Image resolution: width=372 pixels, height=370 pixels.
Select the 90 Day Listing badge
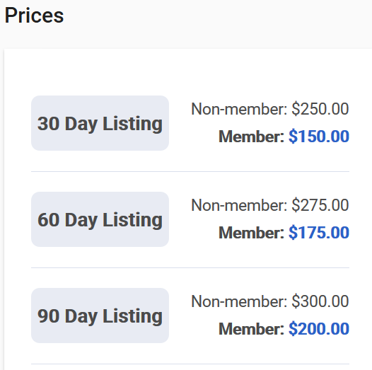click(100, 316)
